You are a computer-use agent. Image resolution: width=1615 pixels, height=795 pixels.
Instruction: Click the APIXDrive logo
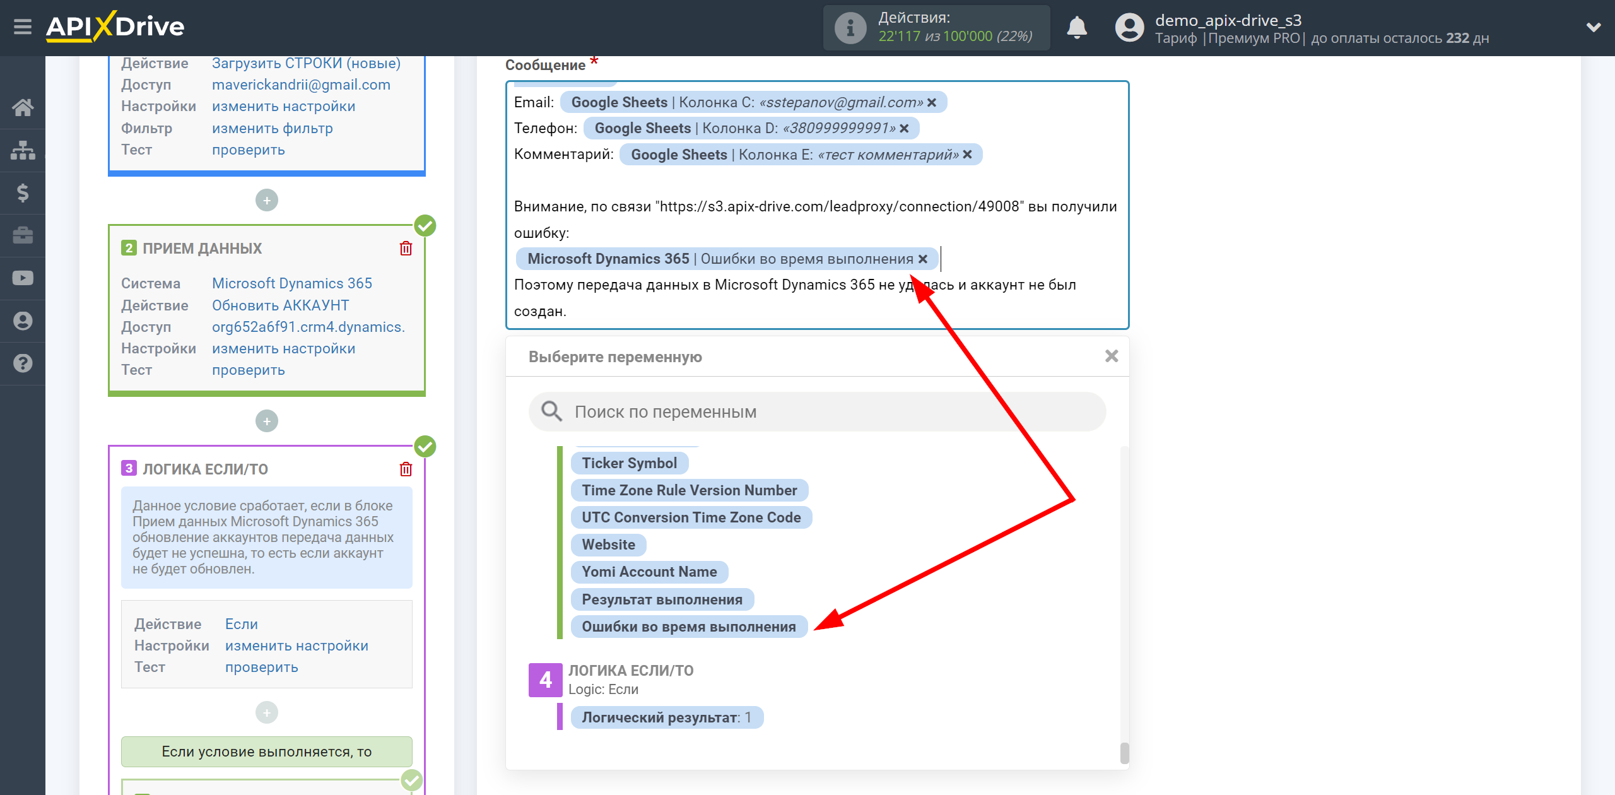(115, 26)
